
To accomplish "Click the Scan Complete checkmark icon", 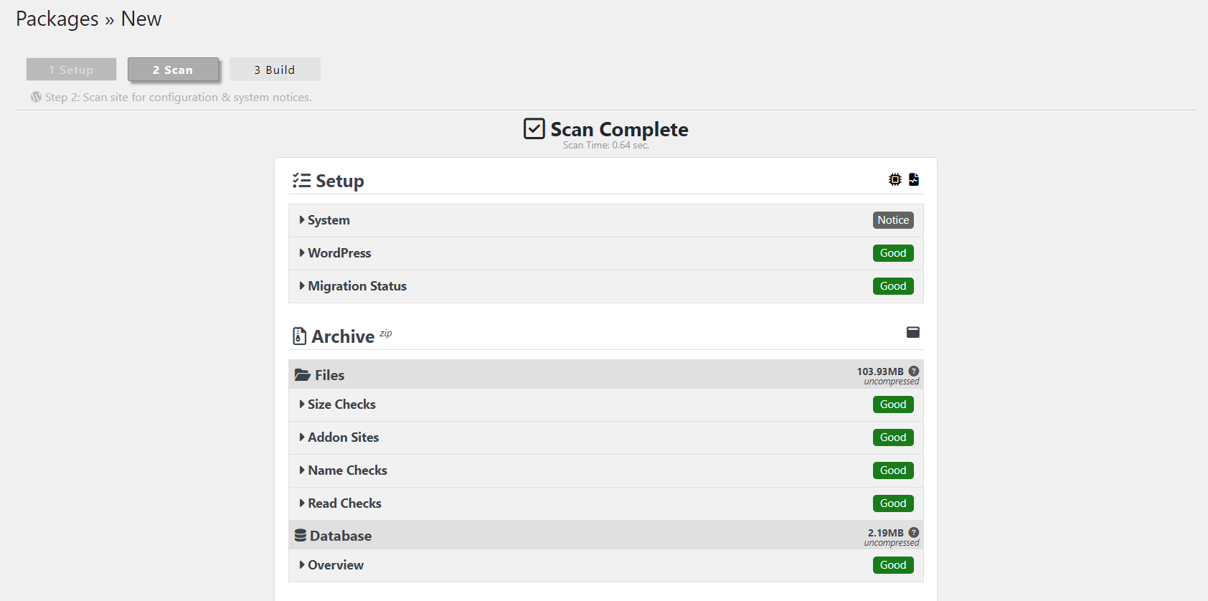I will tap(534, 129).
